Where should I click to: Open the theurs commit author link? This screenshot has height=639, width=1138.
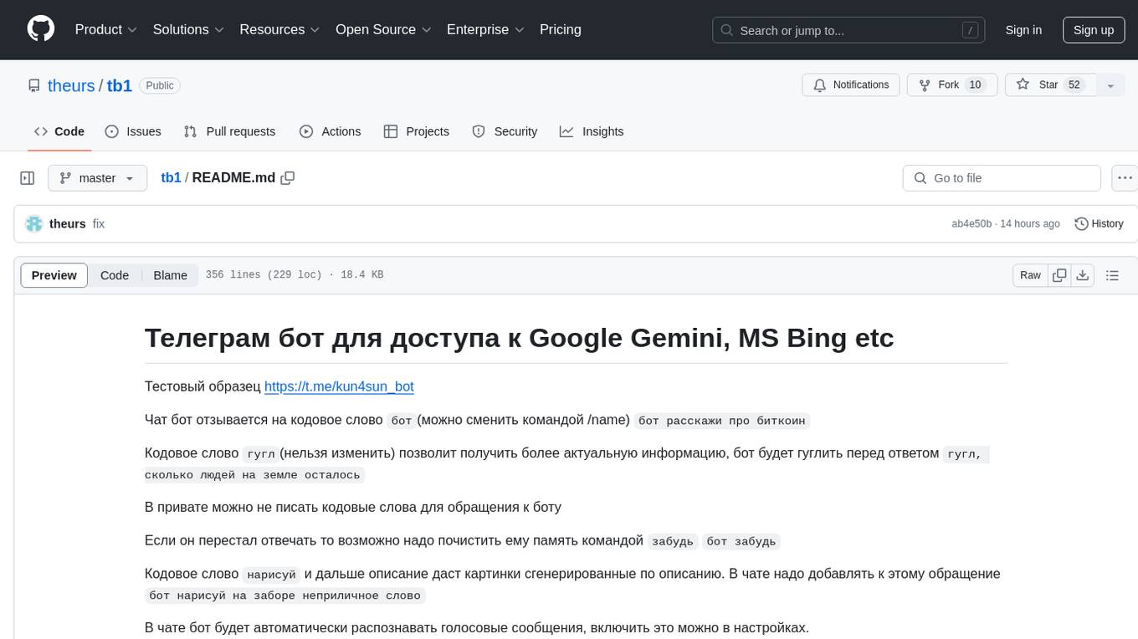pyautogui.click(x=68, y=224)
